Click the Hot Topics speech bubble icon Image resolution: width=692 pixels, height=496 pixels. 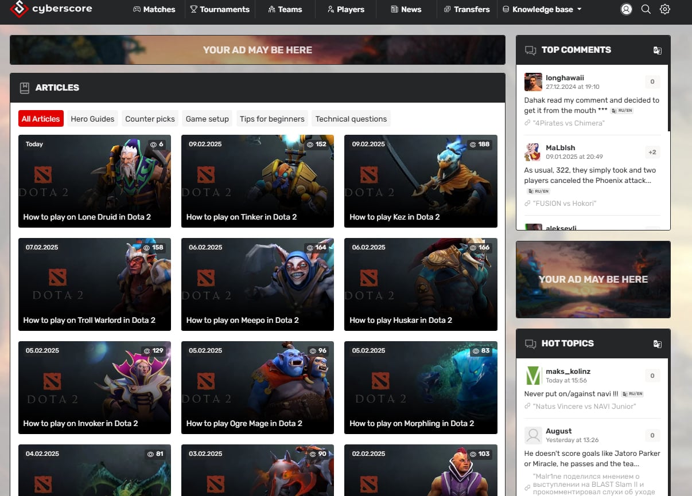pyautogui.click(x=530, y=344)
